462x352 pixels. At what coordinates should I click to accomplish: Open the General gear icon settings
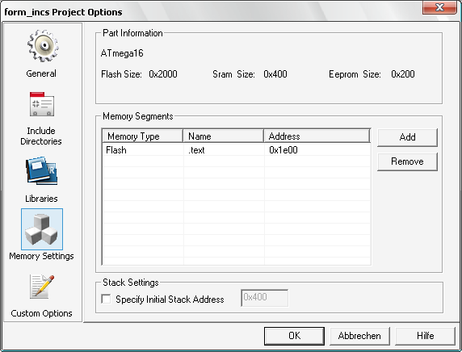tap(43, 46)
